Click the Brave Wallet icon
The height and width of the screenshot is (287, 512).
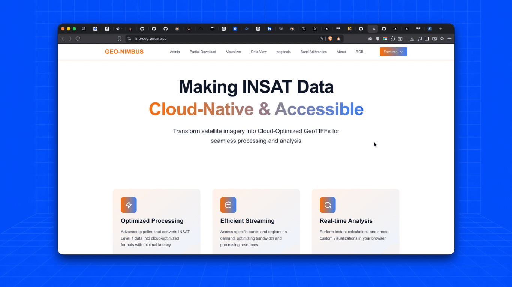click(434, 38)
